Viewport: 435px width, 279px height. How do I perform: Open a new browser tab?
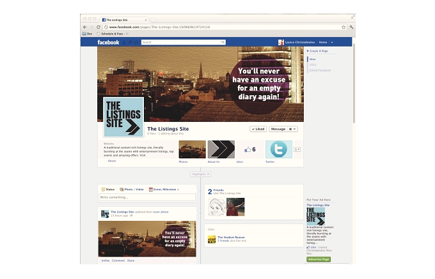153,20
